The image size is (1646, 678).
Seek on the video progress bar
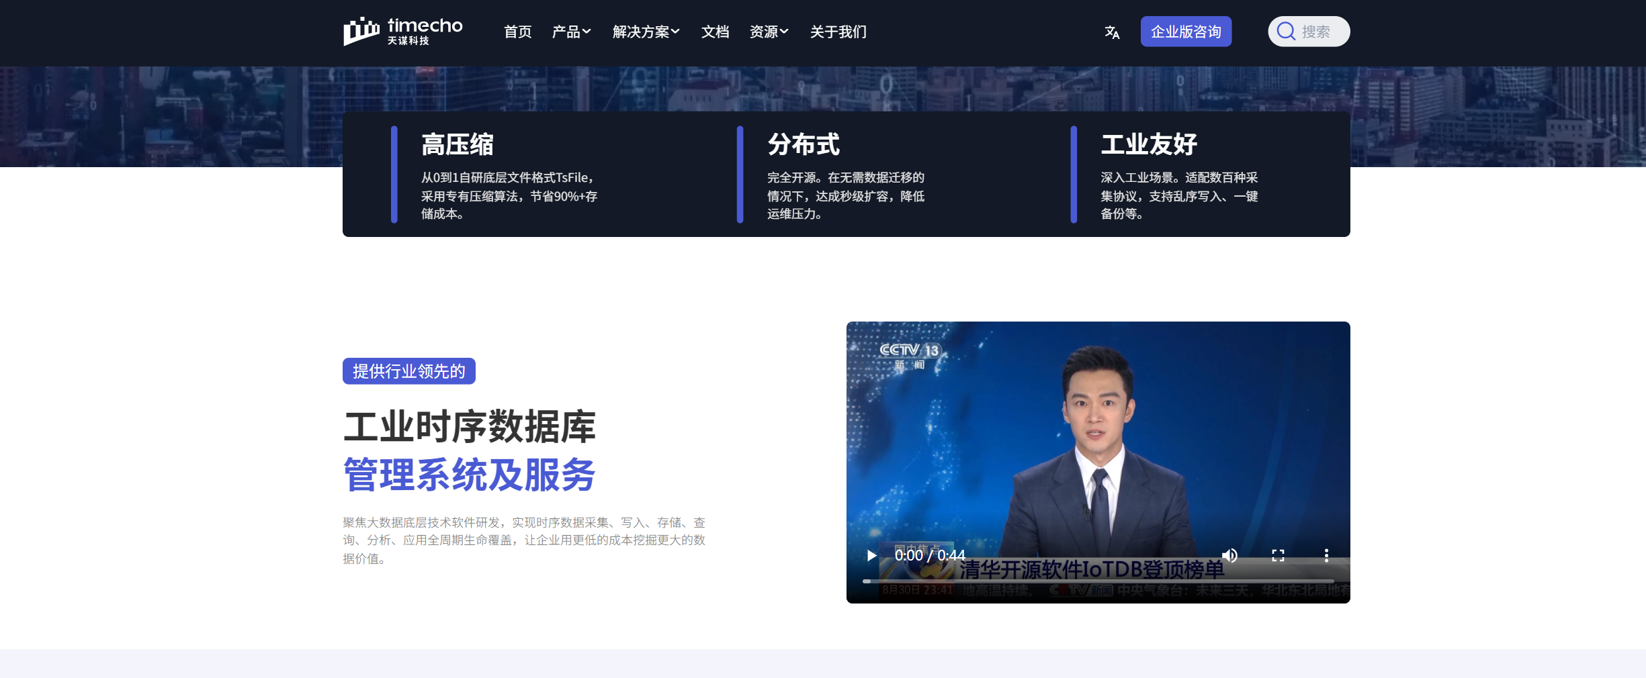1098,581
